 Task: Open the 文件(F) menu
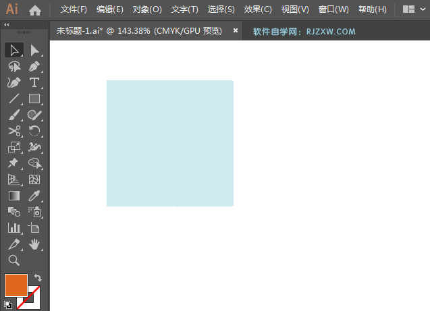point(74,9)
